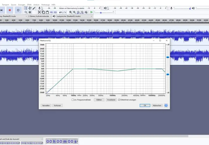Click the recording meter microphone icon
This screenshot has width=209, height=145.
click(39, 8)
